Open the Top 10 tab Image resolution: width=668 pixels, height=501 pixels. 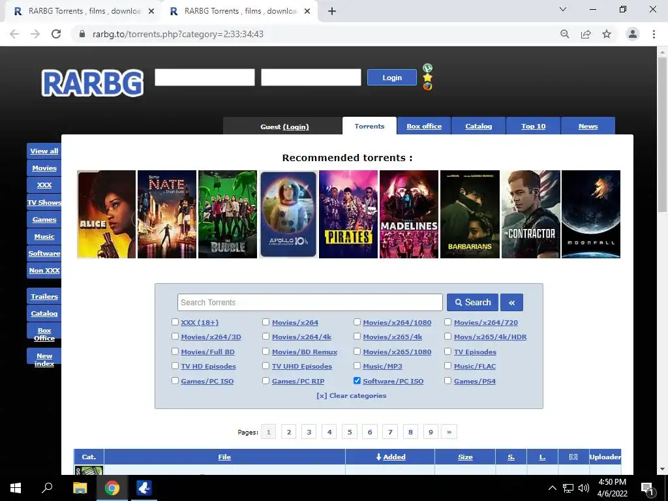pyautogui.click(x=534, y=126)
